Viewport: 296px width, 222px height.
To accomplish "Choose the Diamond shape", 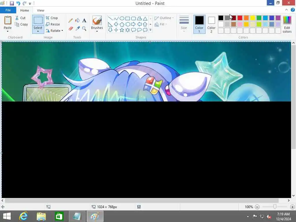I will (116, 24).
